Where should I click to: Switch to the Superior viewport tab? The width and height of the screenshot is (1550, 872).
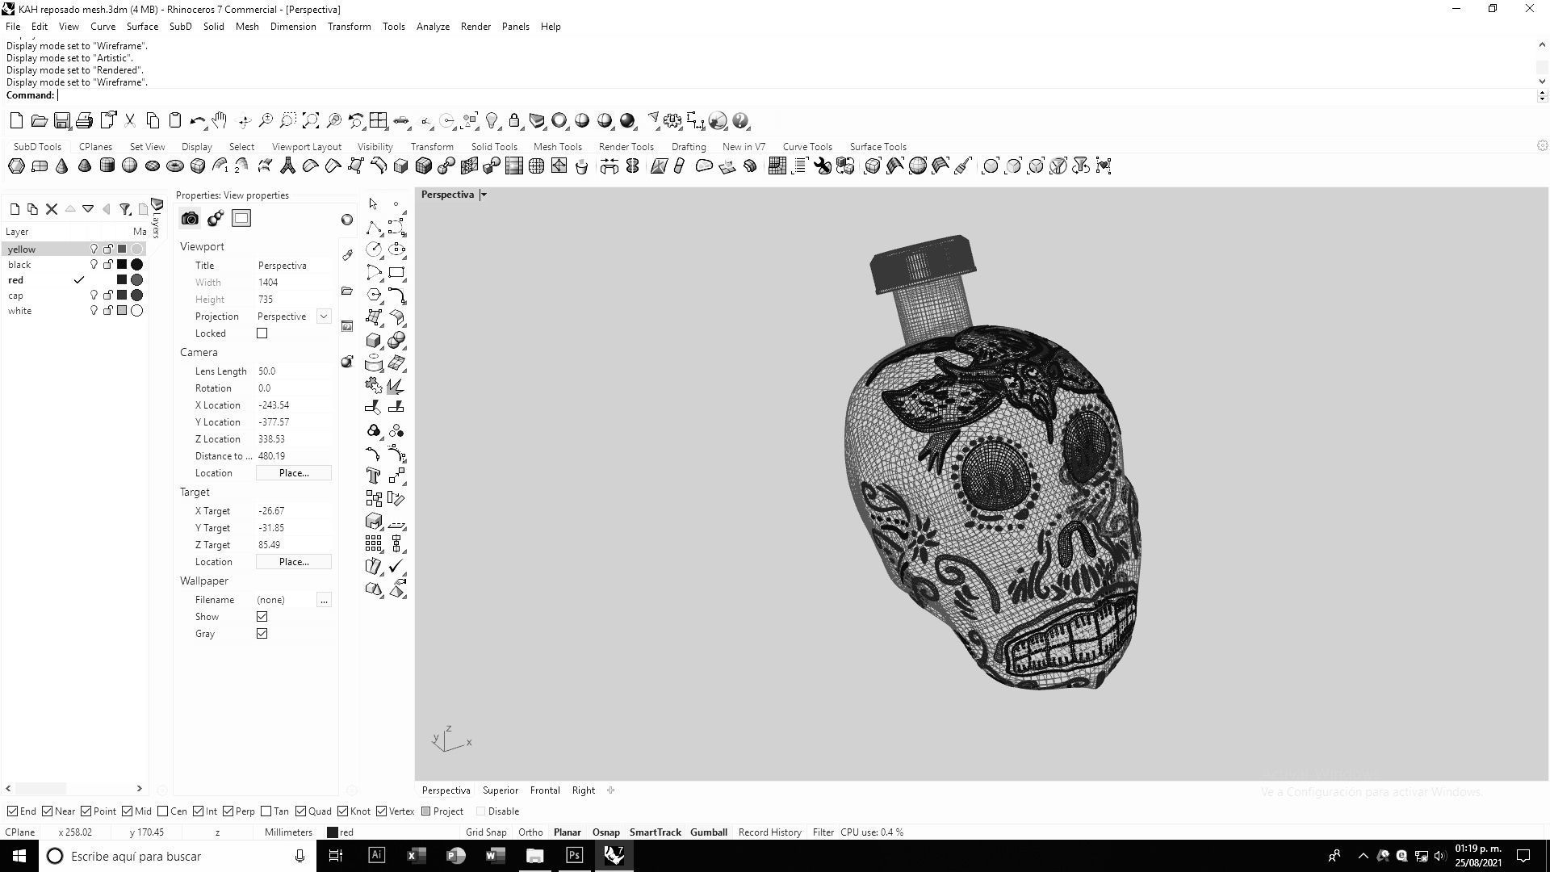coord(501,790)
